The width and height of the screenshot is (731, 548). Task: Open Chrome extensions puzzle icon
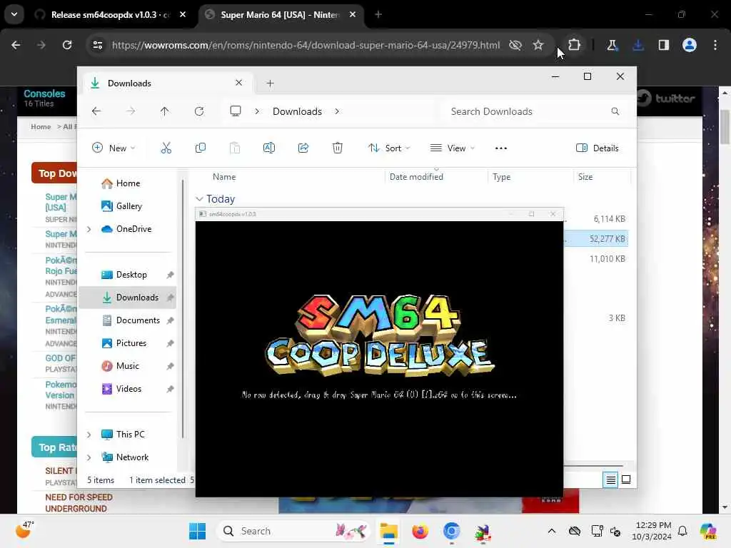tap(575, 45)
